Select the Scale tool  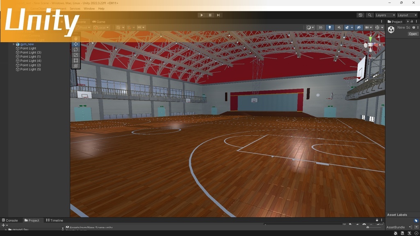pos(76,55)
